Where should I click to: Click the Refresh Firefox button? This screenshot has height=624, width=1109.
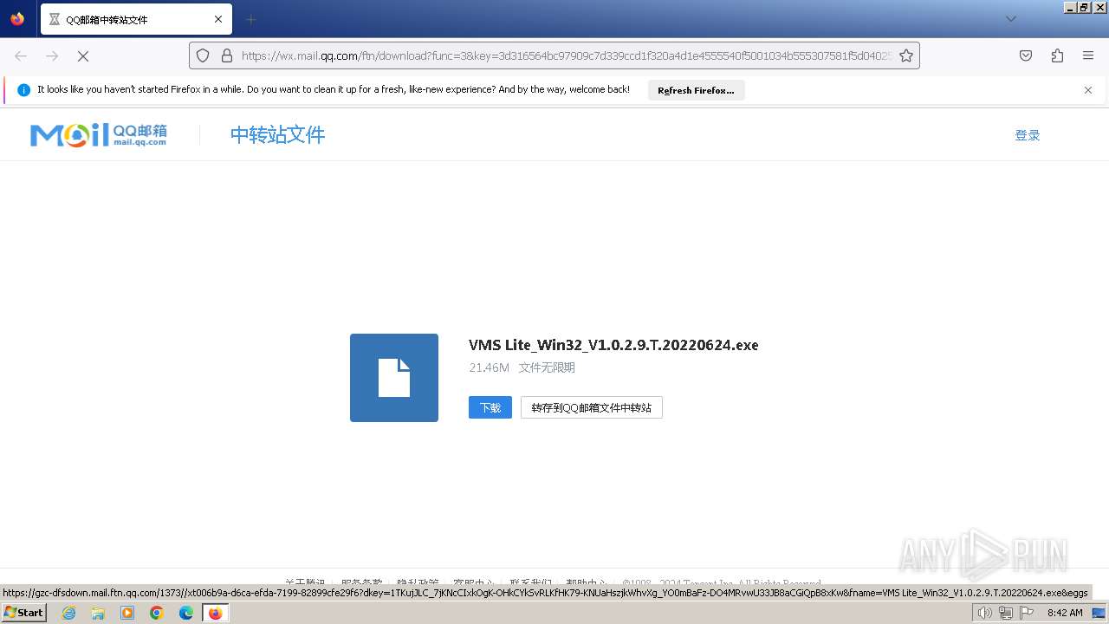696,90
